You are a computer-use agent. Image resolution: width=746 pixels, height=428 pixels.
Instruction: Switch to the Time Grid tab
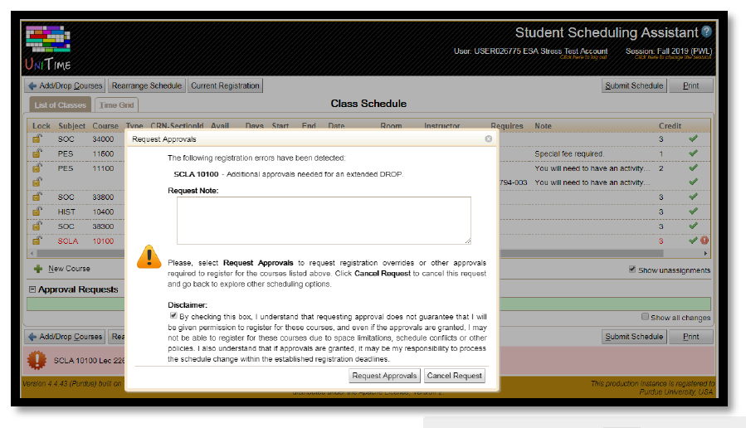(x=116, y=105)
